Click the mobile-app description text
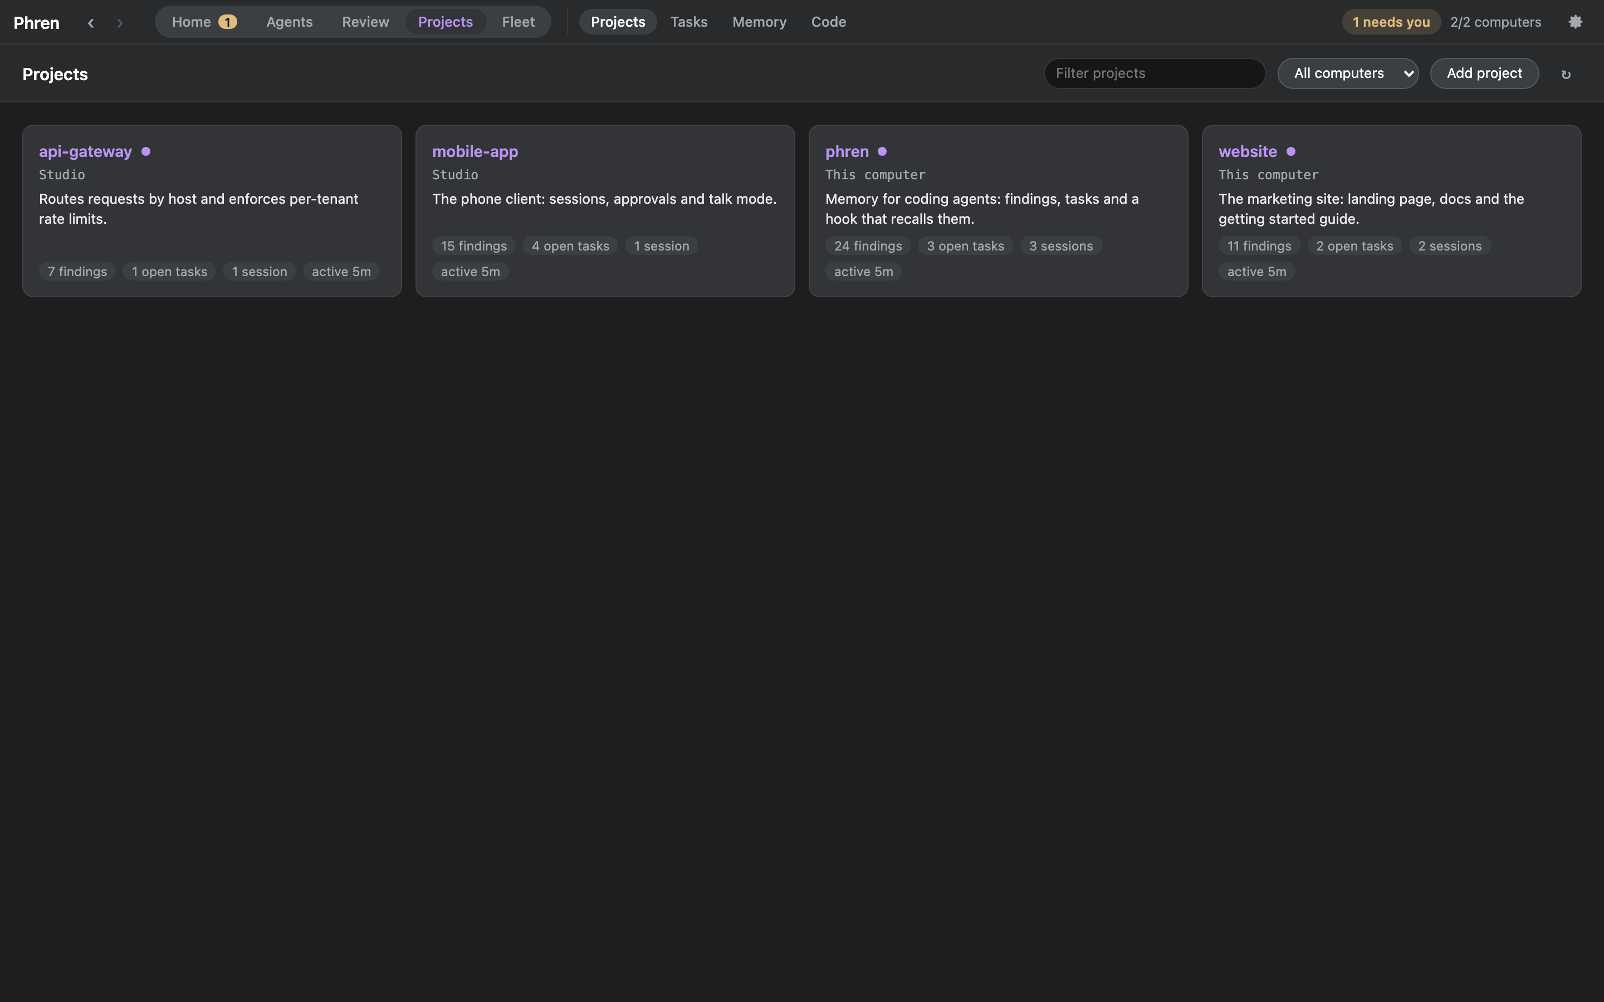The width and height of the screenshot is (1604, 1002). coord(604,199)
